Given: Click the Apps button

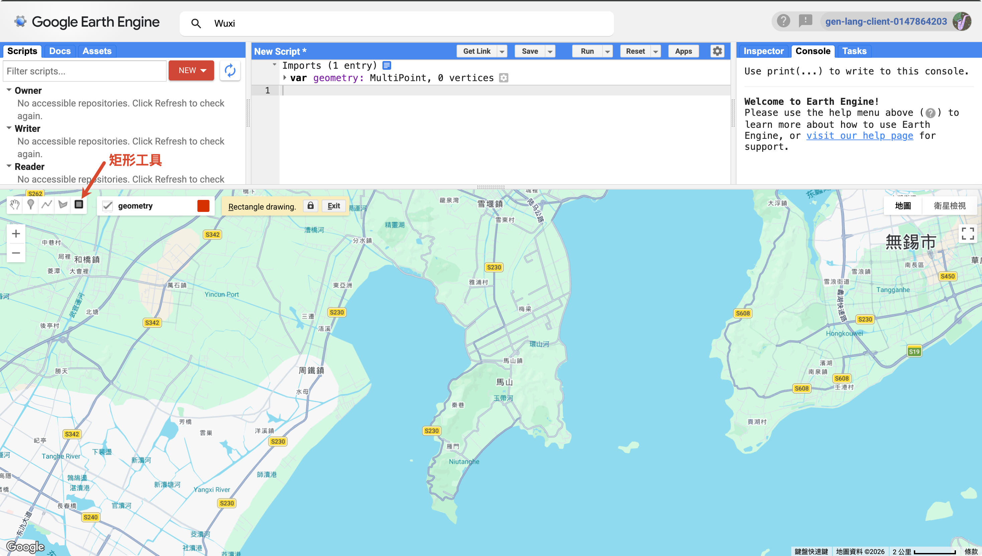Looking at the screenshot, I should click(684, 51).
